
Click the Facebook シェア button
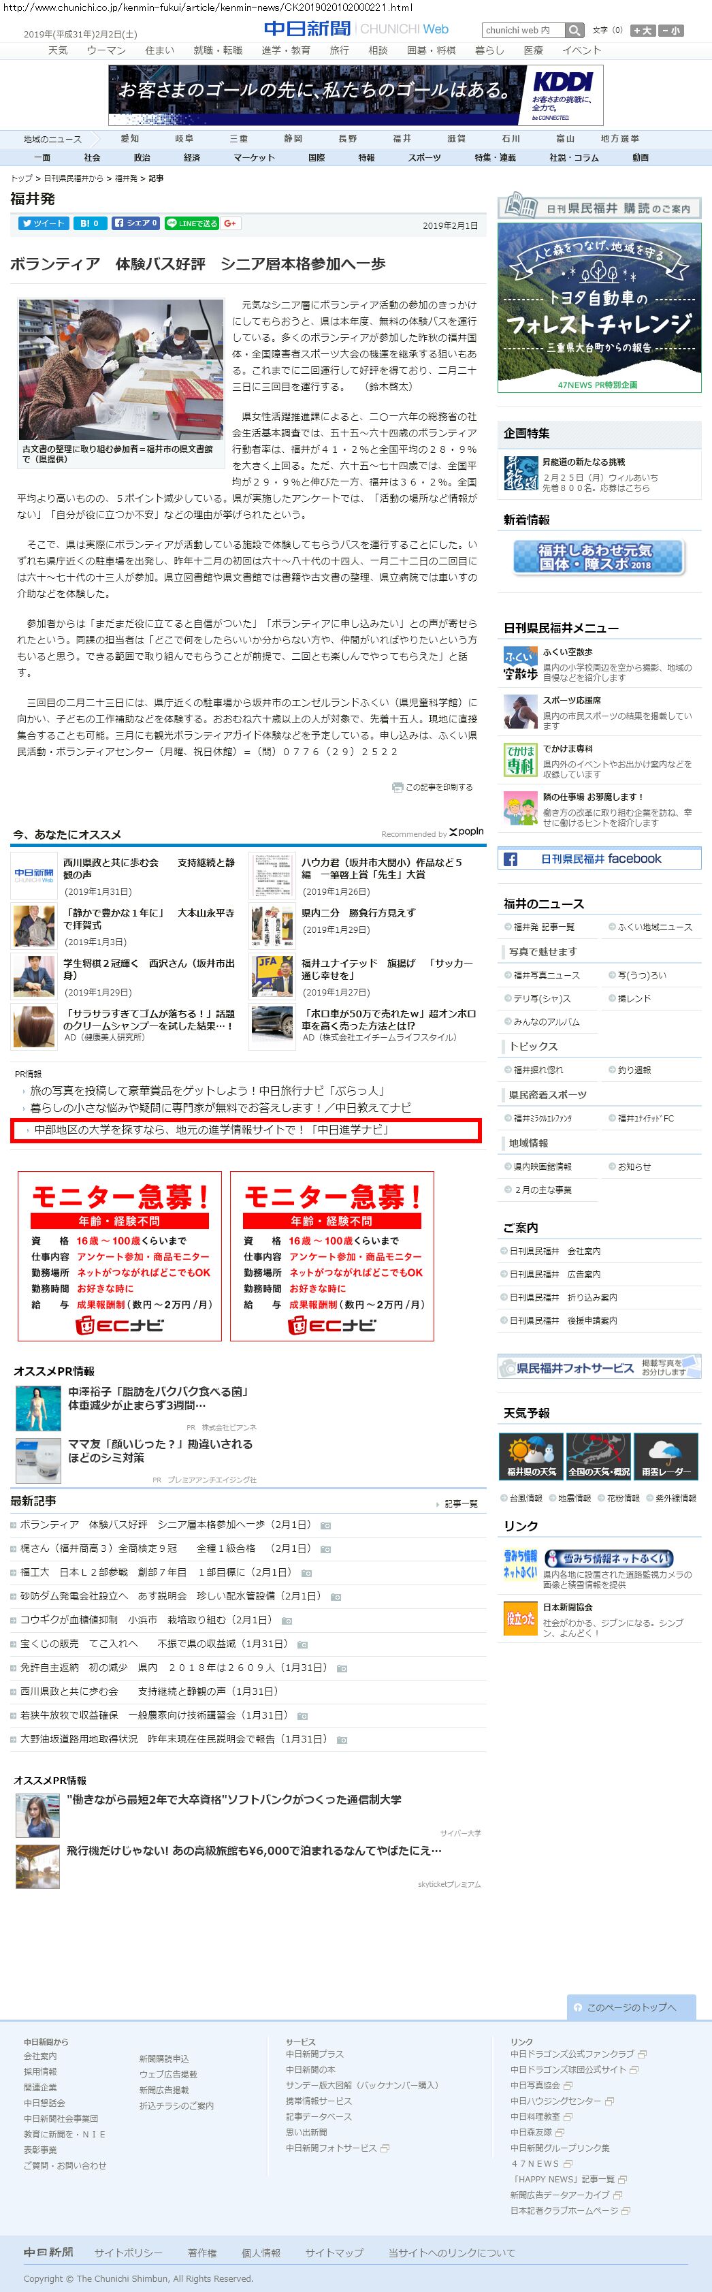(136, 223)
